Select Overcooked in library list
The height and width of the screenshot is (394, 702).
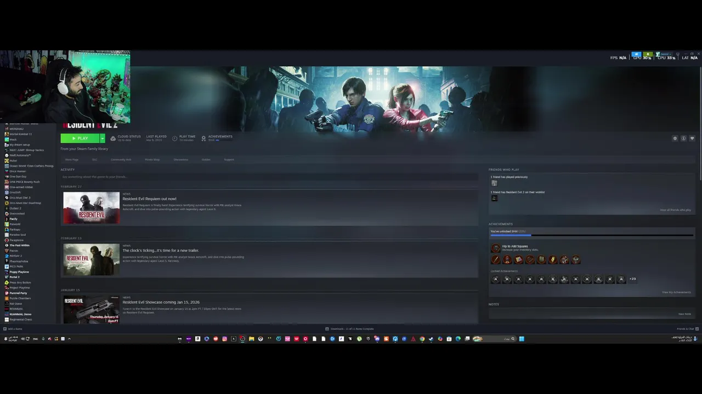(16, 213)
